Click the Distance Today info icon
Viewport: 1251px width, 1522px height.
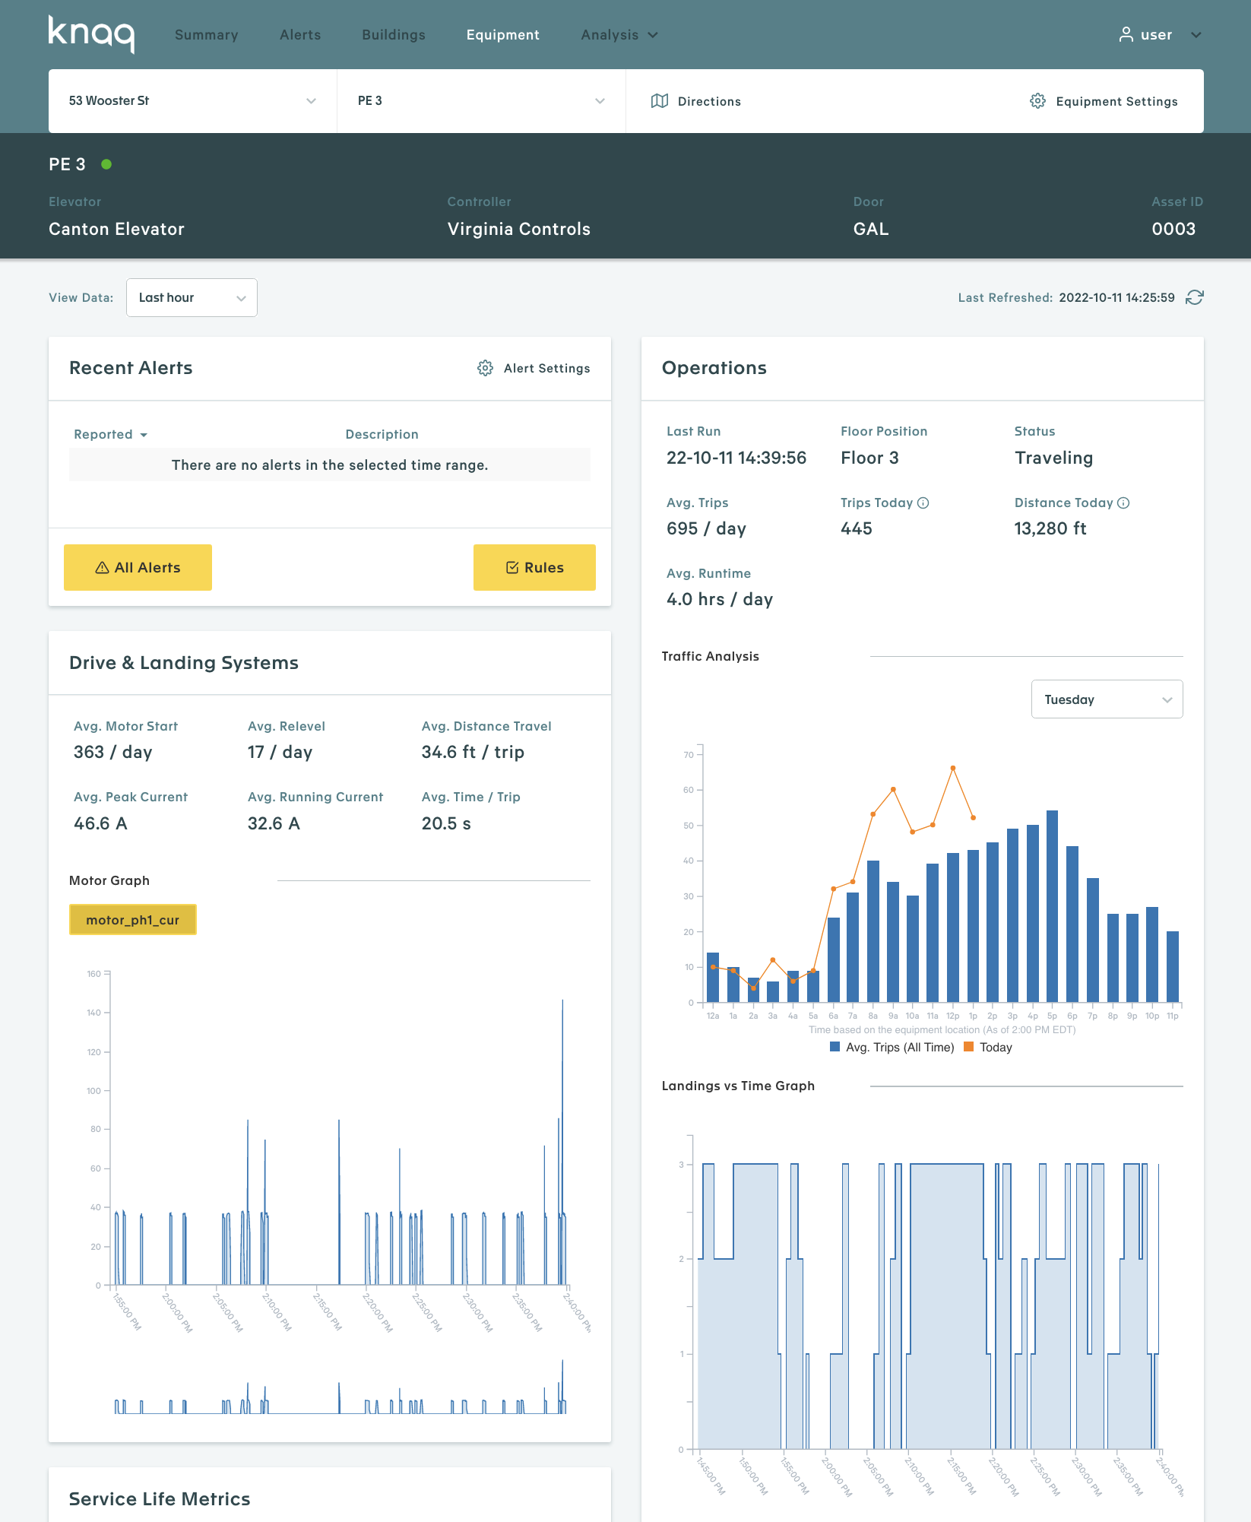click(x=1123, y=503)
